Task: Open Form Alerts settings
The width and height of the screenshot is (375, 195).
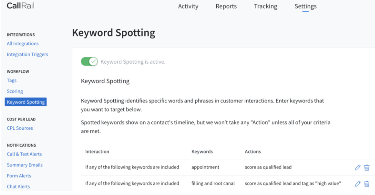Action: pos(18,176)
